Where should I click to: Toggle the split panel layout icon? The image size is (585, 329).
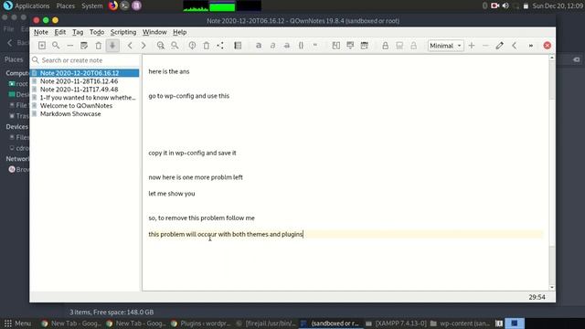pos(335,46)
